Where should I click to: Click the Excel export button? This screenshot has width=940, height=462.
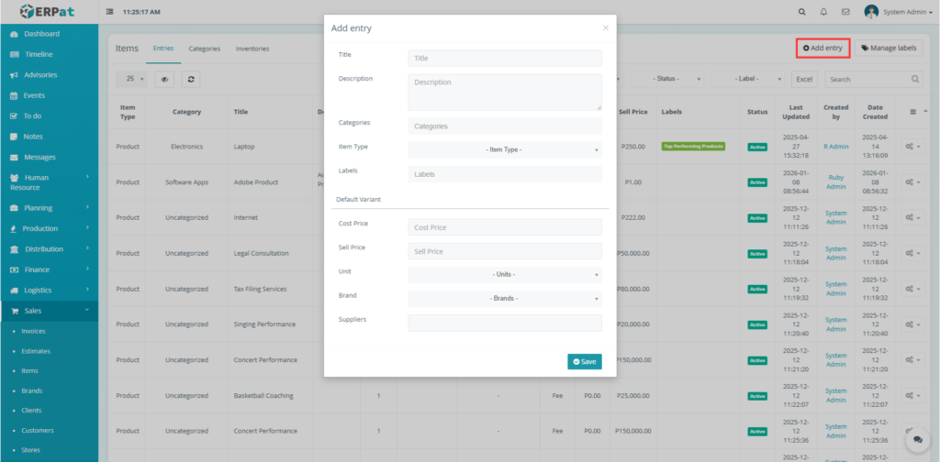(x=804, y=79)
